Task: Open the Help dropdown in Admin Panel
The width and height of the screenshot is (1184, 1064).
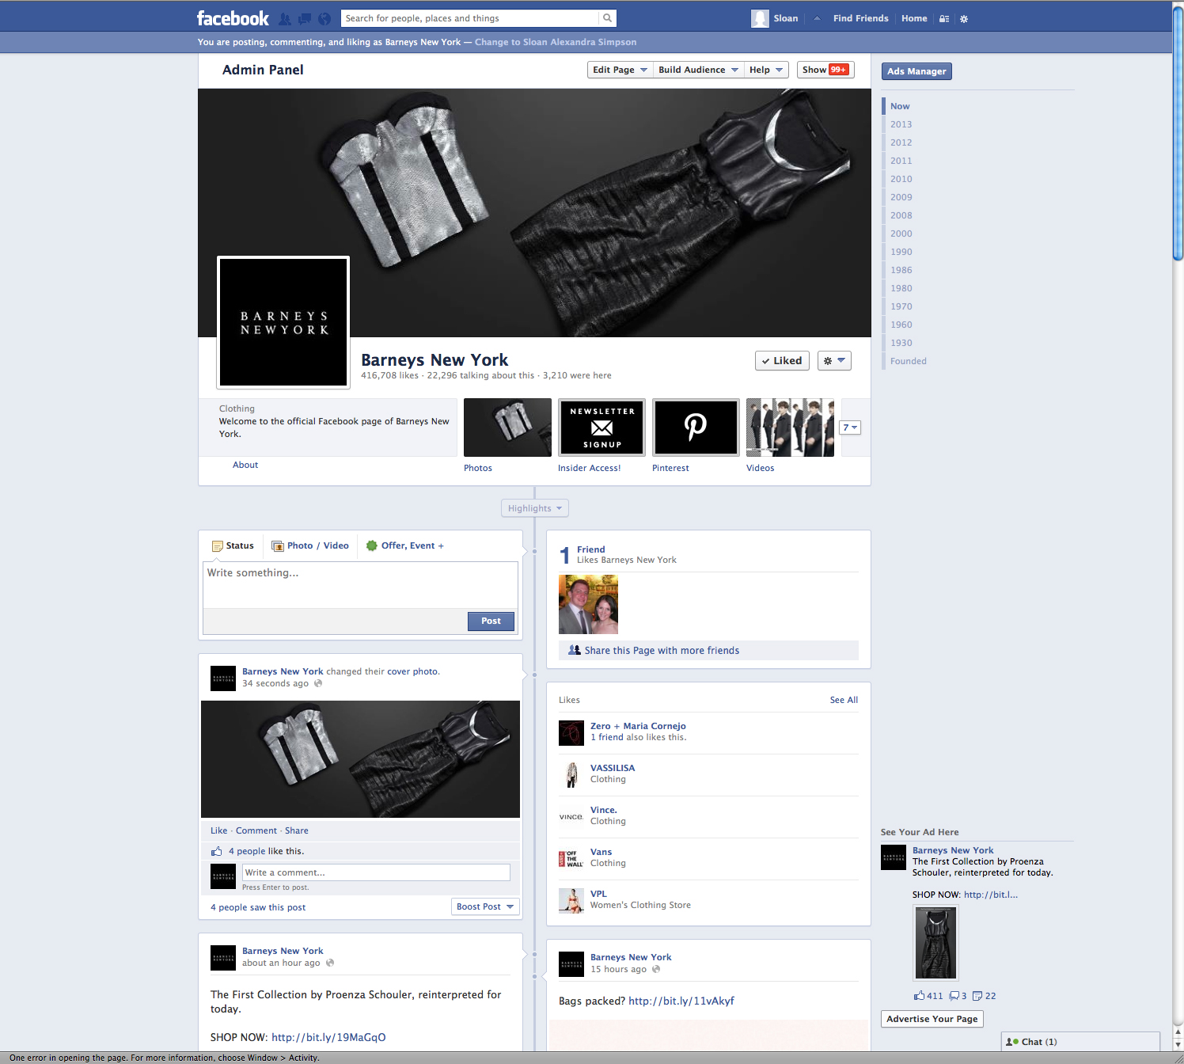Action: coord(766,70)
